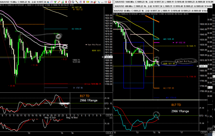
Task: Open the cloud icon in 15-Min chart toolbar
Action: click(48, 2)
